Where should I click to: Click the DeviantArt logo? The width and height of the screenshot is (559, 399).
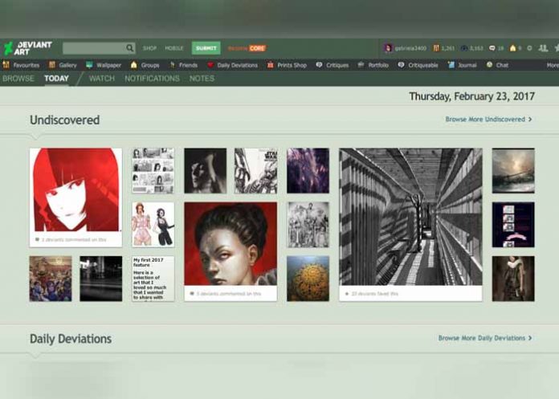coord(27,48)
